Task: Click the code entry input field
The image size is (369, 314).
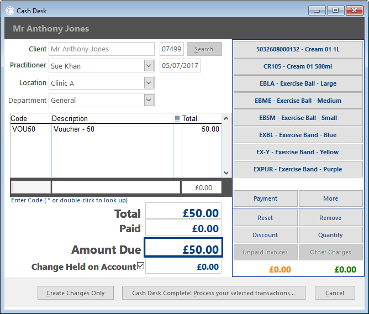Action: point(31,187)
